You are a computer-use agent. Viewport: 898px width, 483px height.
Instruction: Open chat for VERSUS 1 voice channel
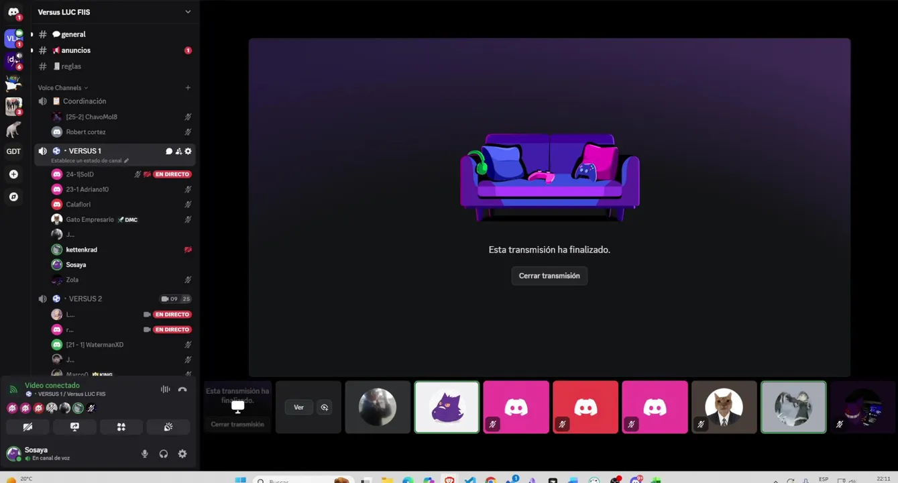(x=169, y=152)
